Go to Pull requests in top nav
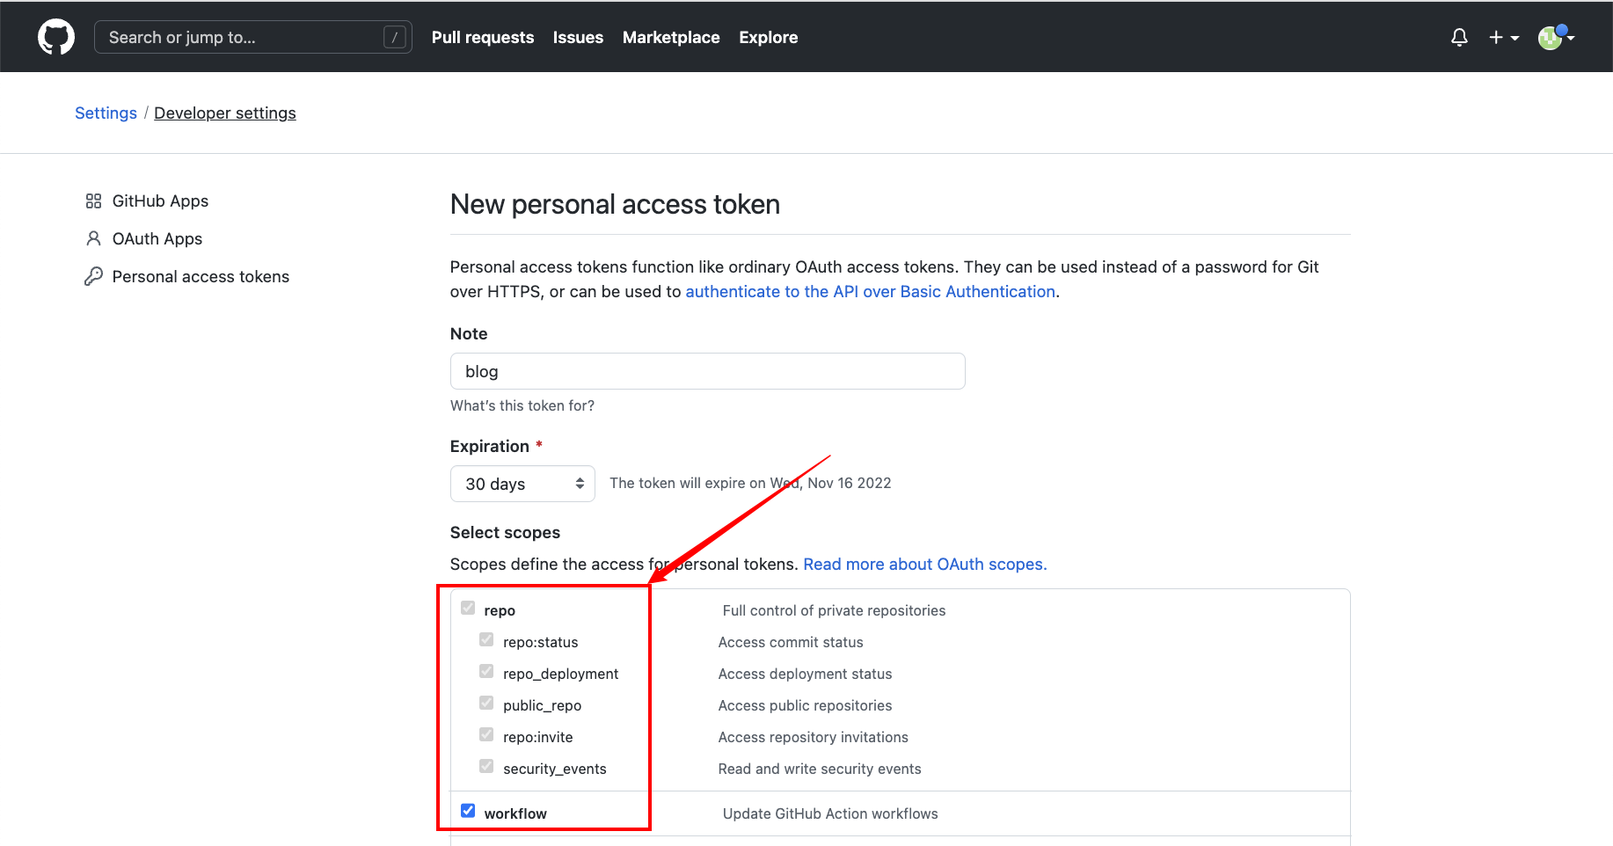 (x=483, y=37)
